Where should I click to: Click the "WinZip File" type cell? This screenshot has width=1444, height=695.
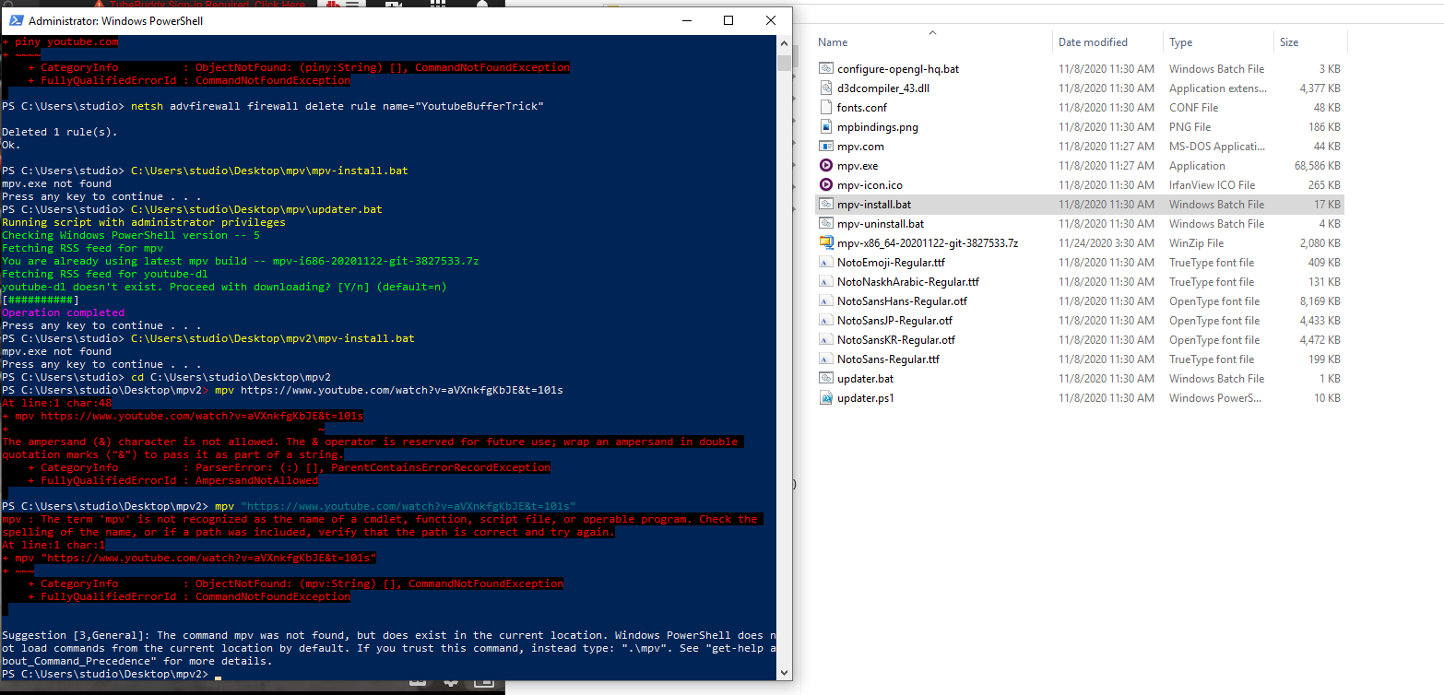(1197, 243)
